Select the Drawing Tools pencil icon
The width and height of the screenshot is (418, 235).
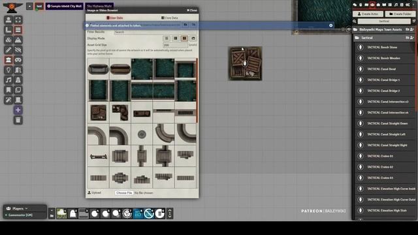(8, 50)
